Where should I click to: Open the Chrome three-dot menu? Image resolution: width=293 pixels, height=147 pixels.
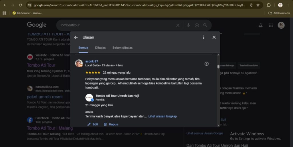pyautogui.click(x=288, y=5)
